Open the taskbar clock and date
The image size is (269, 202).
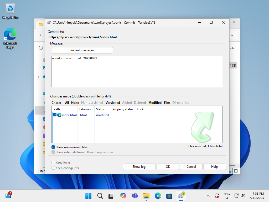tap(257, 196)
